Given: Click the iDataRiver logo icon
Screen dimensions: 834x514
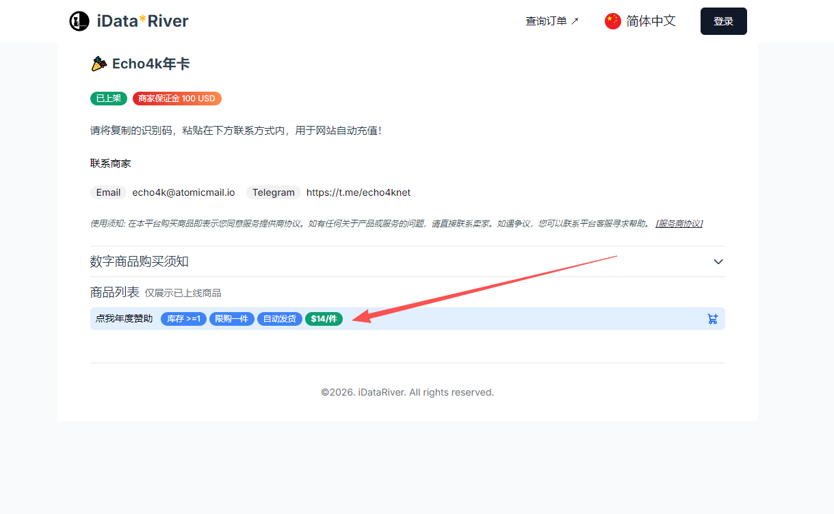Looking at the screenshot, I should pyautogui.click(x=79, y=21).
